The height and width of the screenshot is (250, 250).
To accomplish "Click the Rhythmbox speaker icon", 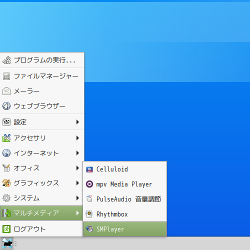I will (x=89, y=214).
